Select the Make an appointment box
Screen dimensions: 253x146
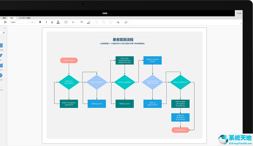tap(152, 104)
